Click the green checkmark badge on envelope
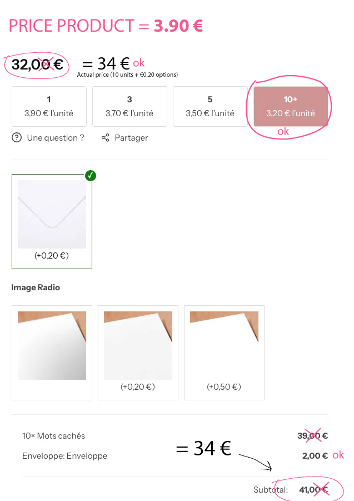 91,176
